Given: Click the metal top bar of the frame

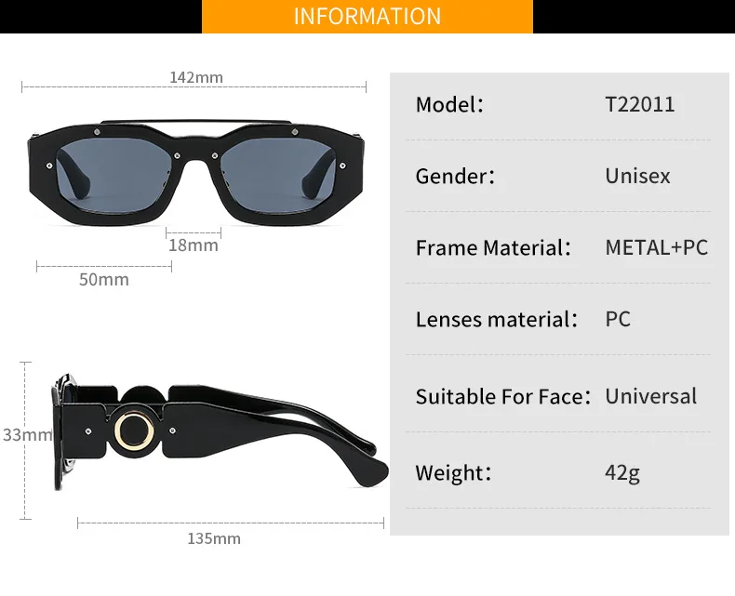Looking at the screenshot, I should pos(196,122).
